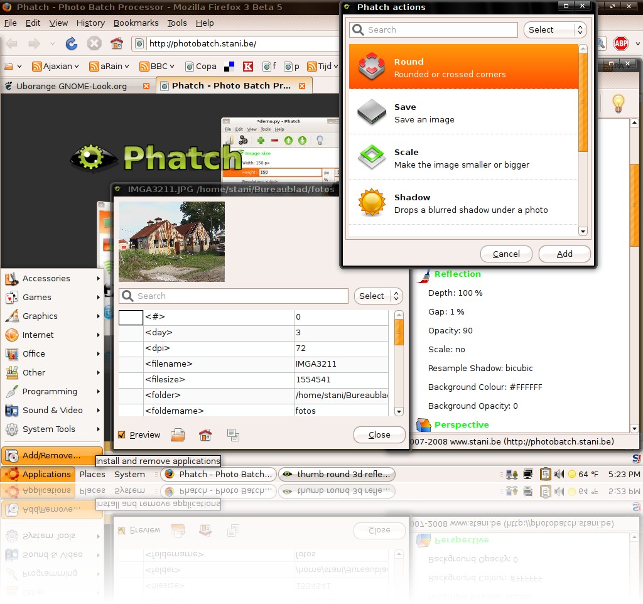The width and height of the screenshot is (643, 604).
Task: Click the image inspector search field
Action: tap(234, 296)
